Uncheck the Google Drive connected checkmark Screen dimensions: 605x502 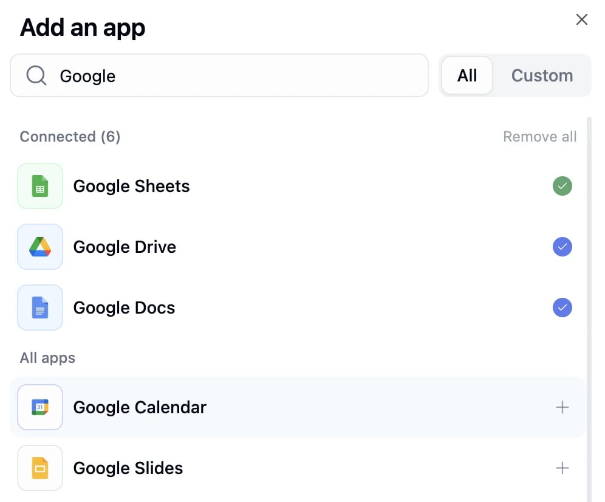tap(562, 247)
